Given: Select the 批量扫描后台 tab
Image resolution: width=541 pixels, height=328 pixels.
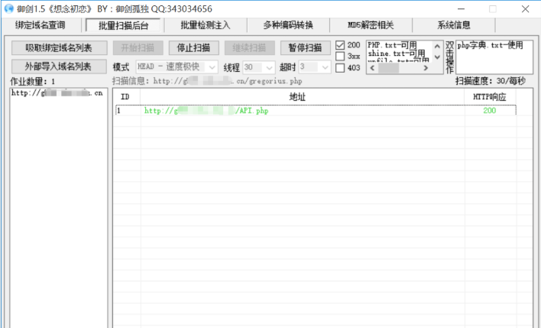Looking at the screenshot, I should point(123,25).
